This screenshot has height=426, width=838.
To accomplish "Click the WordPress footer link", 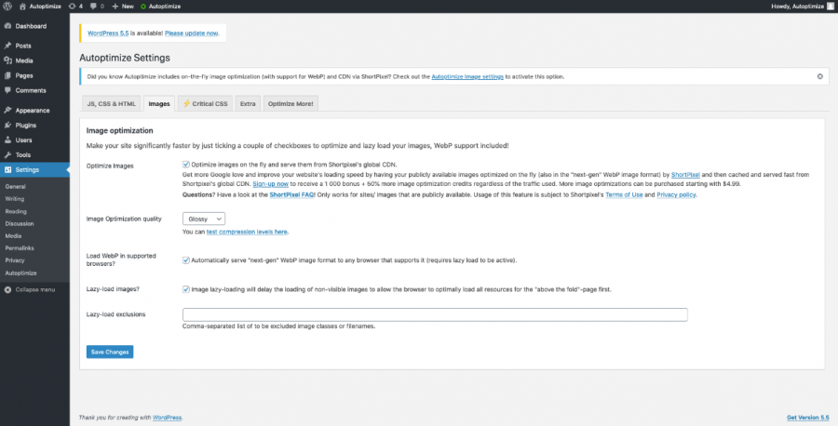I will pos(168,418).
